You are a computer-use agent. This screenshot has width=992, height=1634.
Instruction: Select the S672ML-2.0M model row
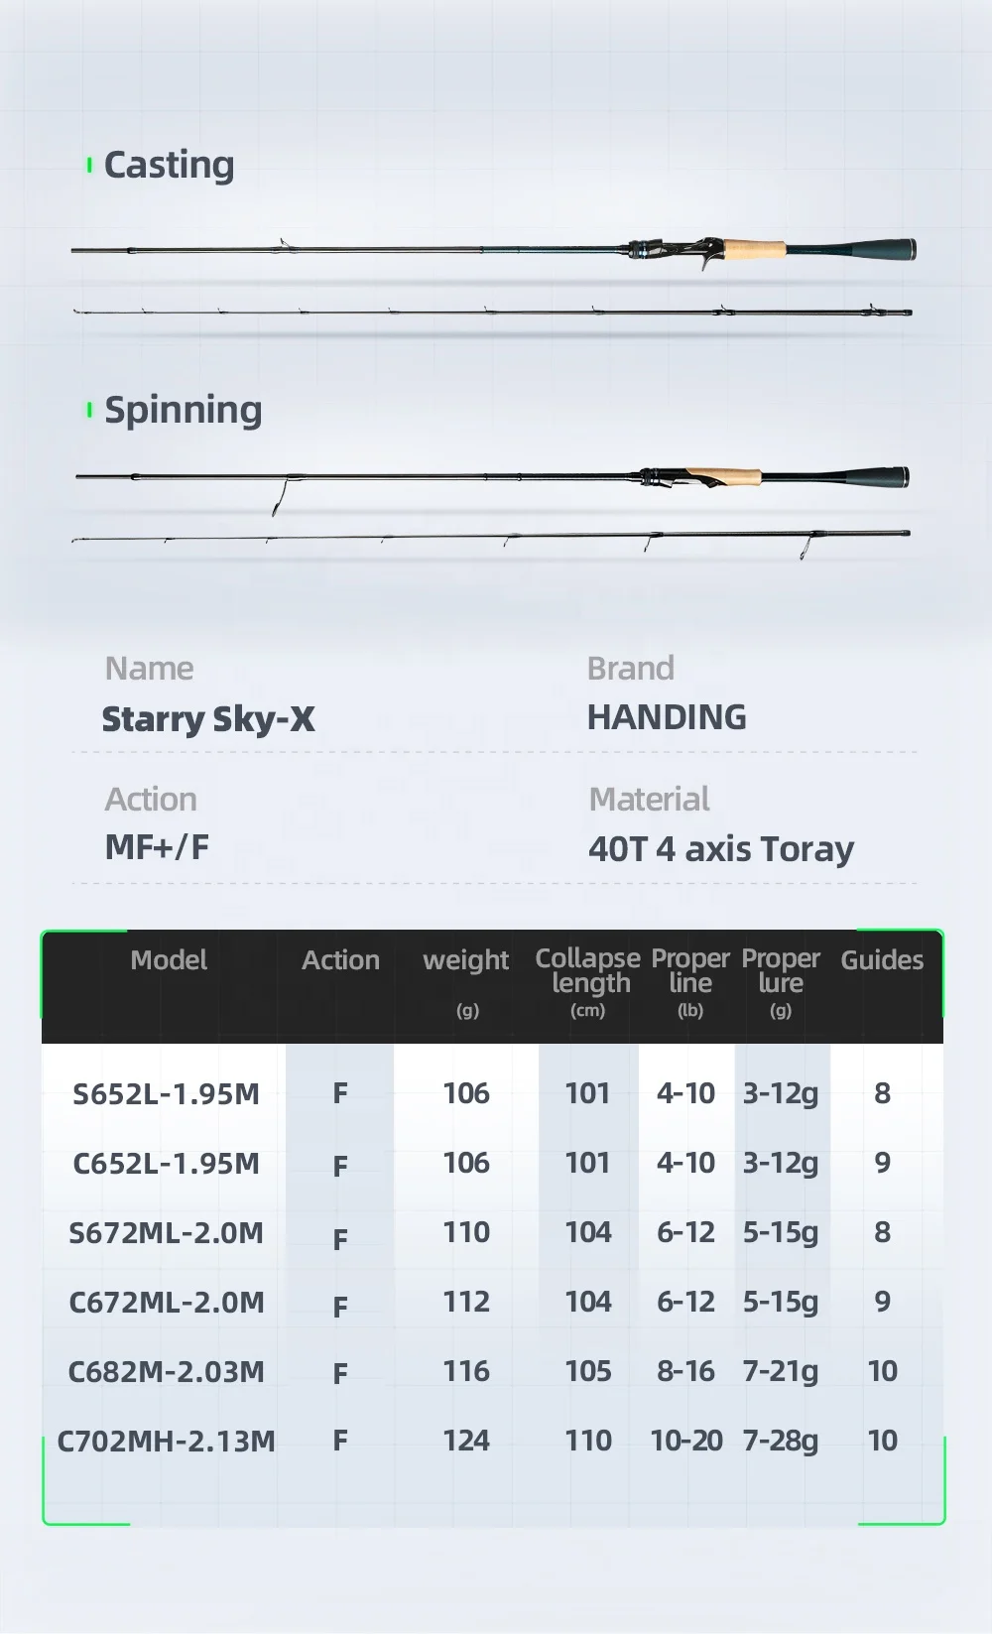pos(492,1232)
